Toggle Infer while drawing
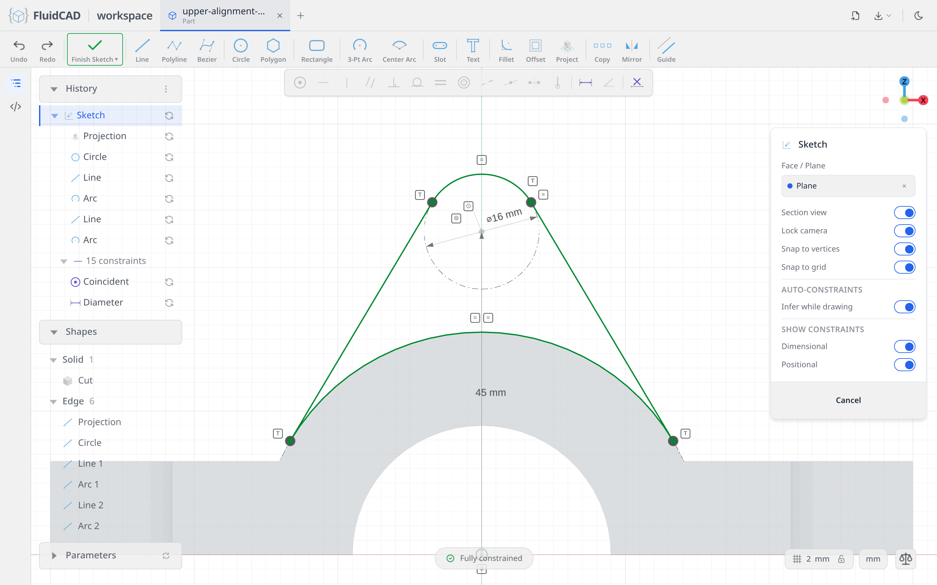Viewport: 937px width, 585px height. [904, 307]
